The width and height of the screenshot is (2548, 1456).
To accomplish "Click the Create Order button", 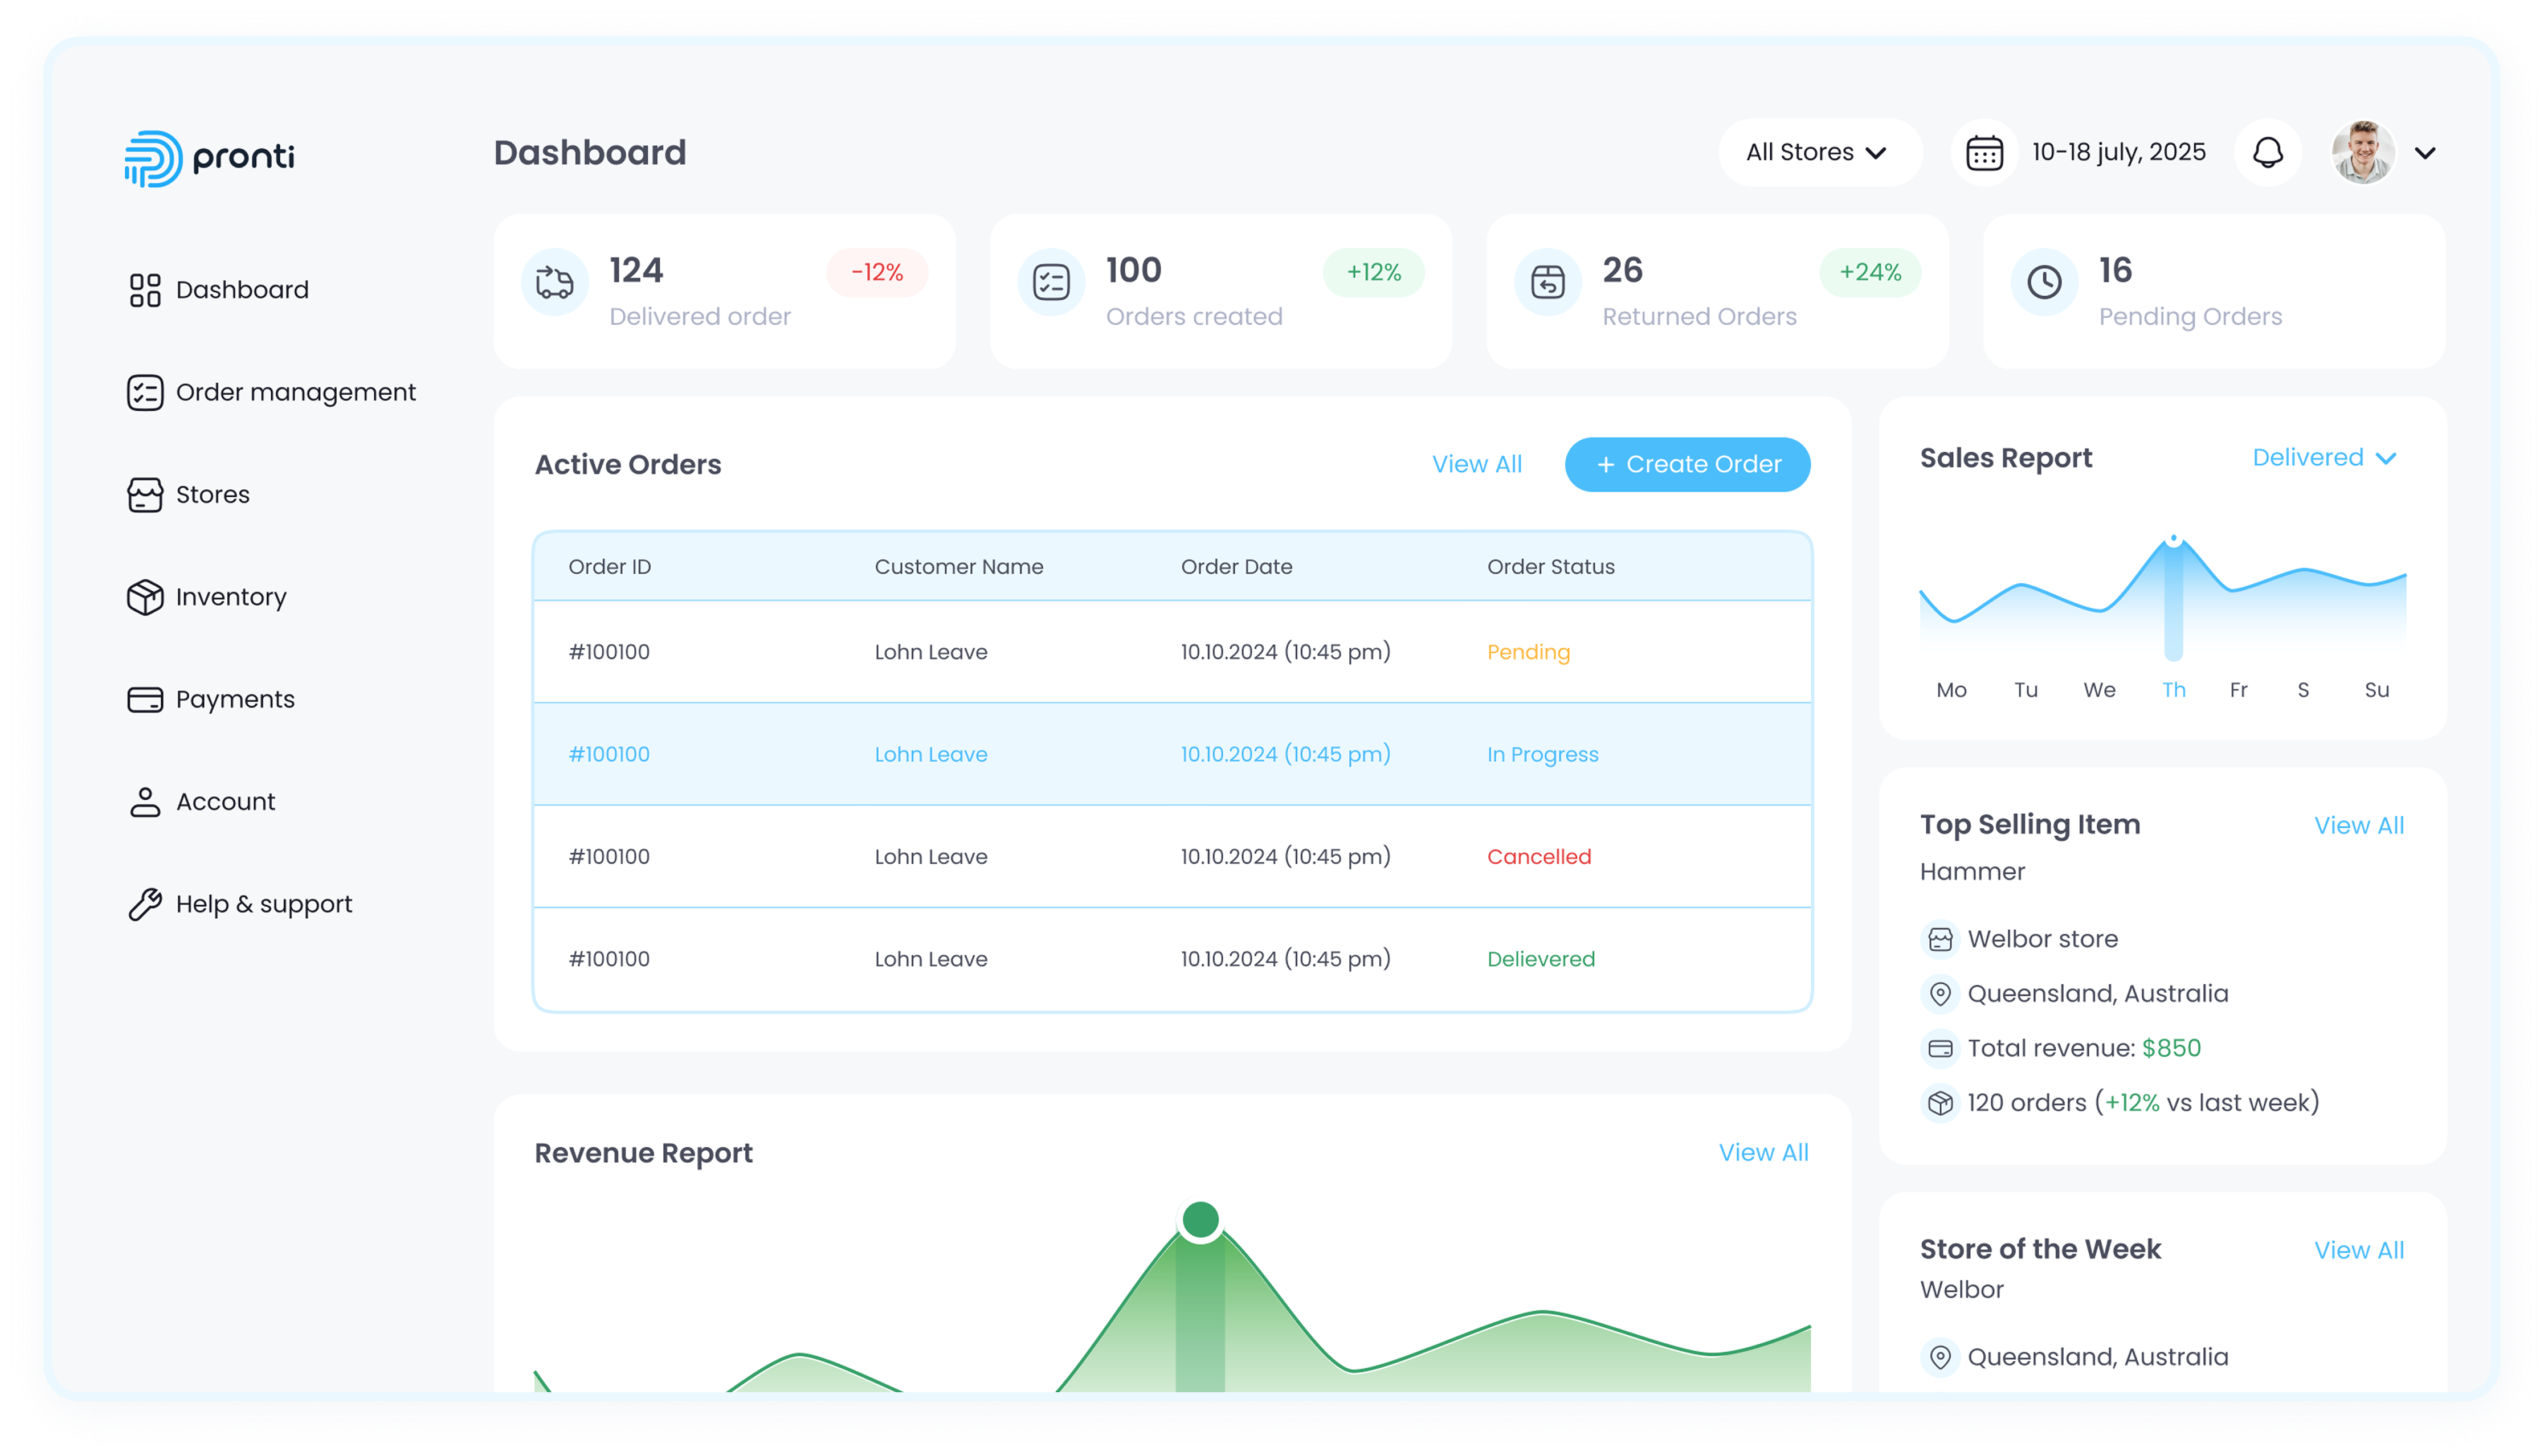I will coord(1687,464).
